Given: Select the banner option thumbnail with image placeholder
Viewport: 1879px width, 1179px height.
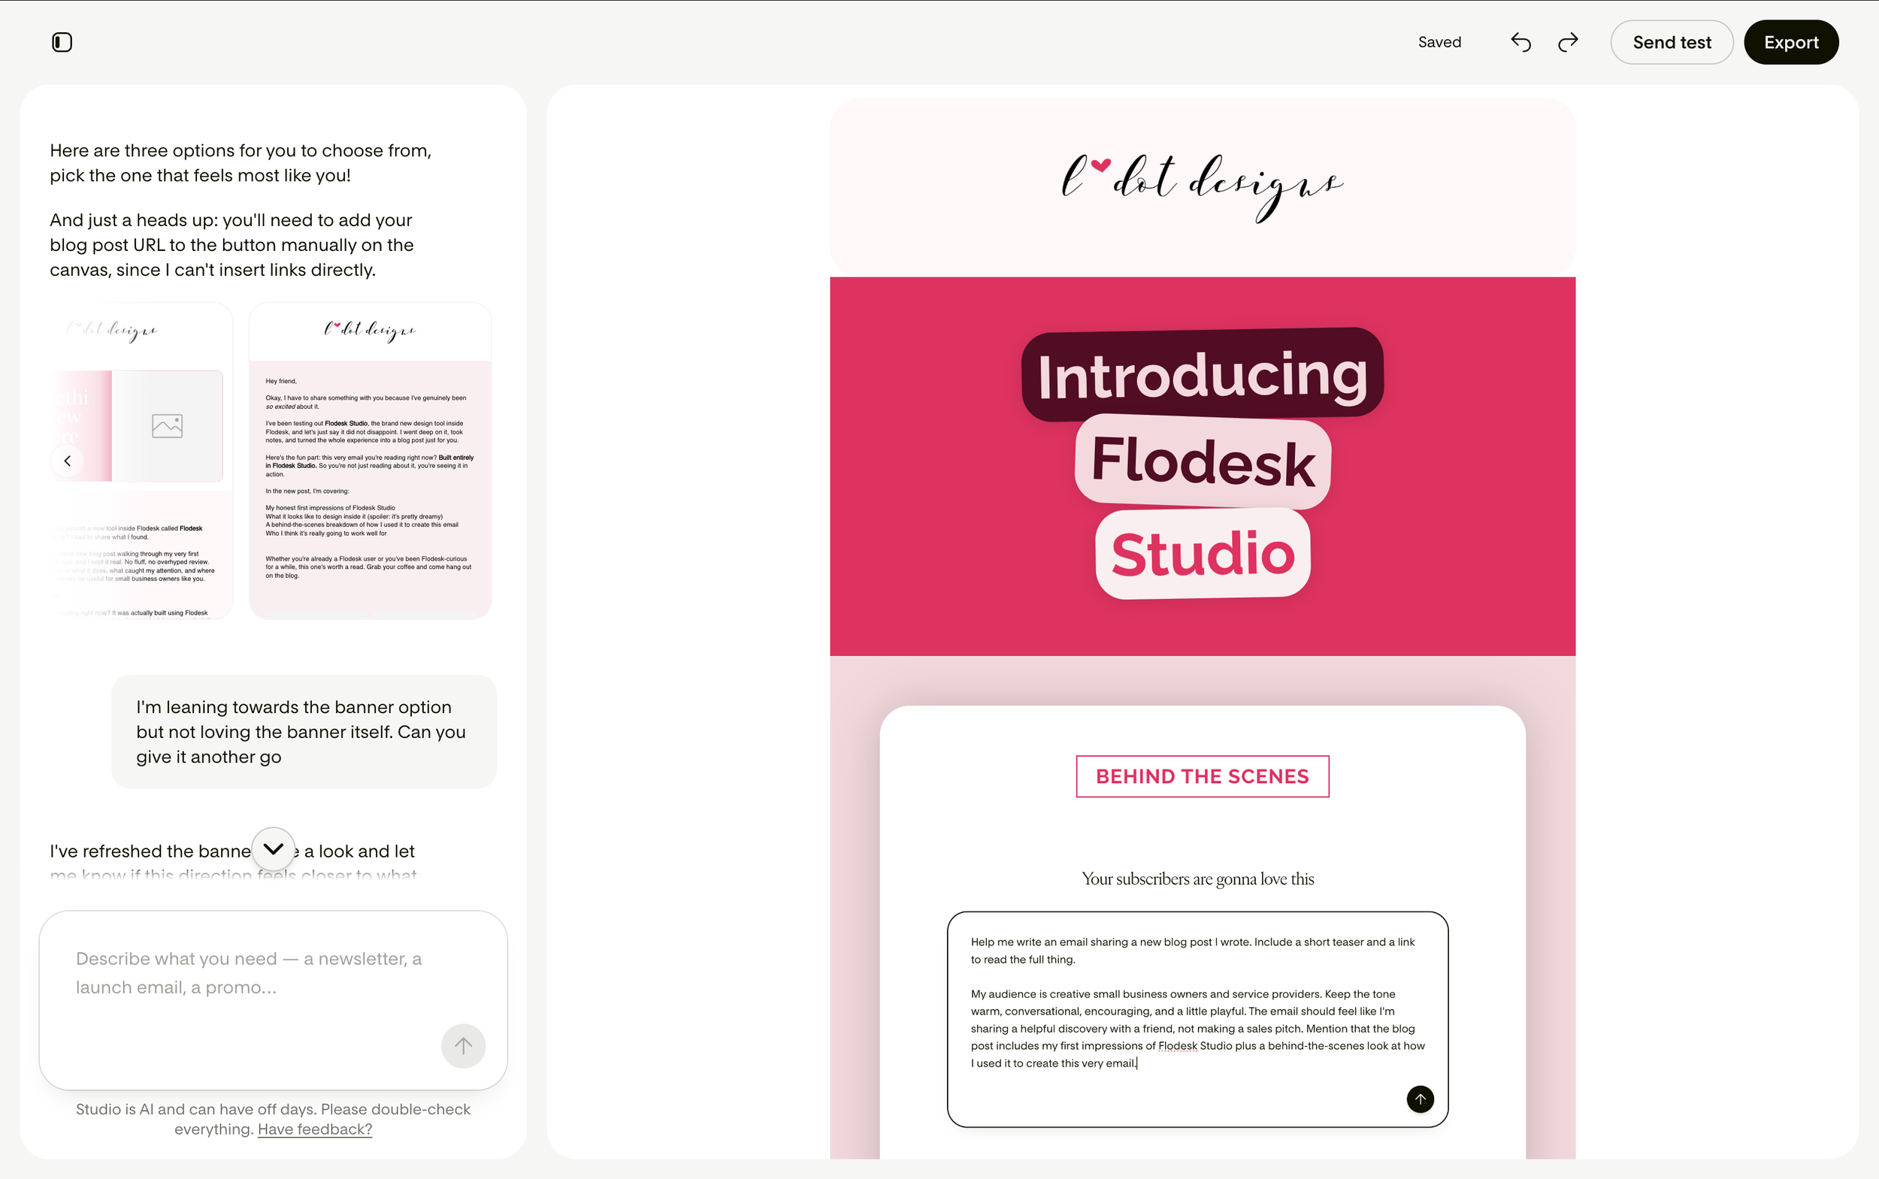Looking at the screenshot, I should coord(141,461).
